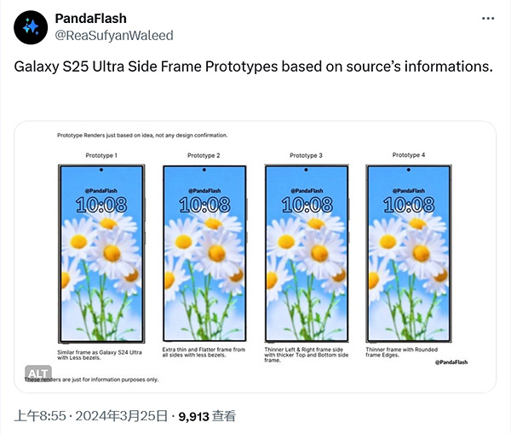The height and width of the screenshot is (434, 511).
Task: Click the Prototype 2 phone render
Action: pos(205,253)
